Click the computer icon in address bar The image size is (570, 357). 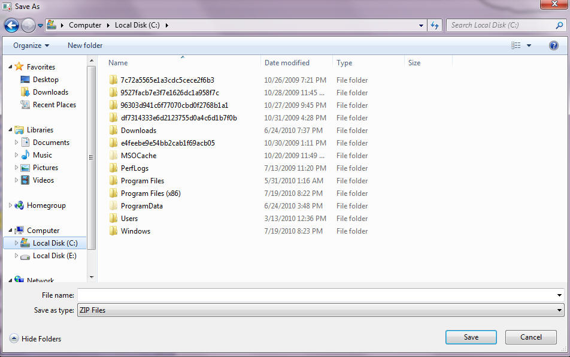[51, 25]
